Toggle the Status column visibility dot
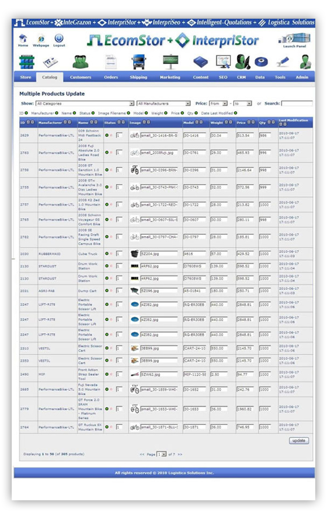The image size is (327, 519). [x=93, y=113]
